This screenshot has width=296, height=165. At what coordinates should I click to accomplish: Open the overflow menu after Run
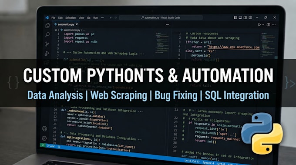pos(102,17)
